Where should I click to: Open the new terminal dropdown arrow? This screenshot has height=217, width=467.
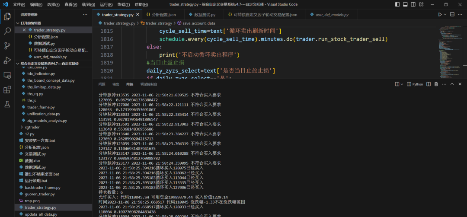(x=402, y=84)
